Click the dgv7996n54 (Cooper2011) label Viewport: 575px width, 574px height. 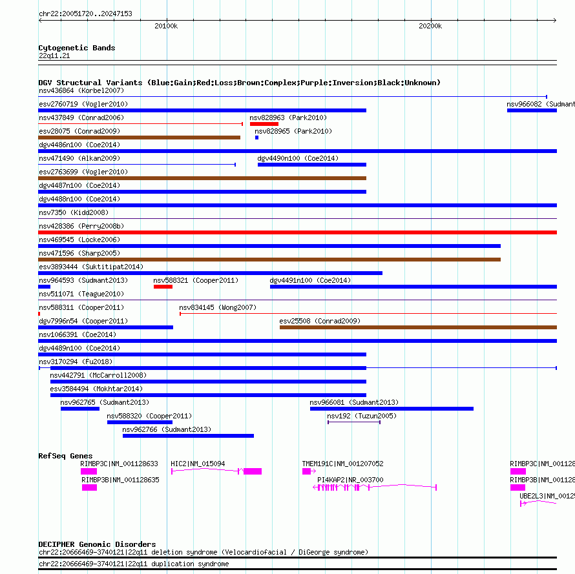tap(83, 321)
